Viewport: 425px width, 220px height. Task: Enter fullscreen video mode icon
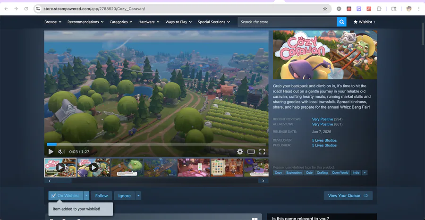(x=262, y=152)
